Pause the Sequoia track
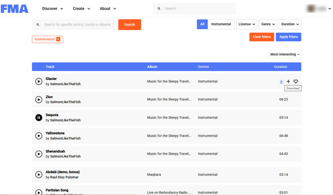 [39, 118]
